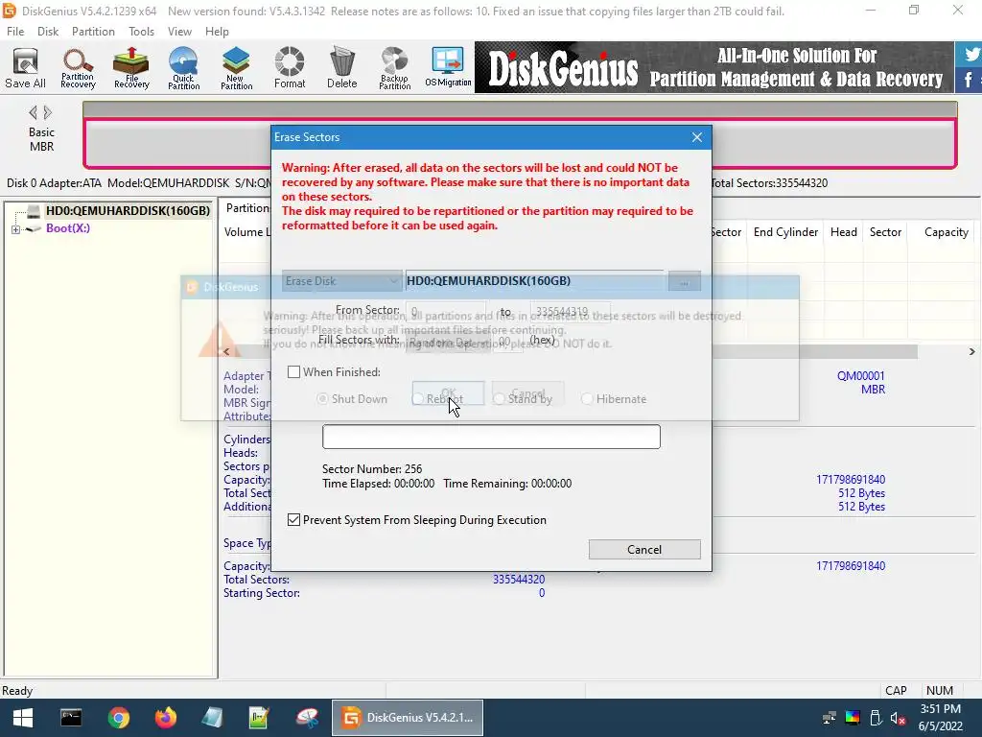Click the erase progress bar

(x=491, y=437)
